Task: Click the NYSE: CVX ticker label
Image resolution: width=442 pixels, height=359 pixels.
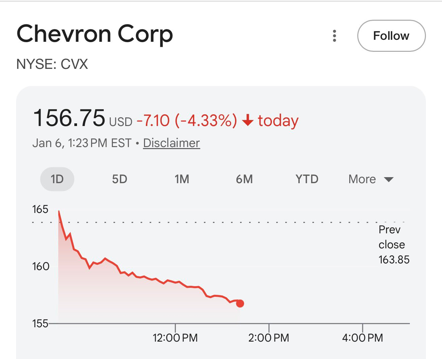Action: [x=52, y=64]
